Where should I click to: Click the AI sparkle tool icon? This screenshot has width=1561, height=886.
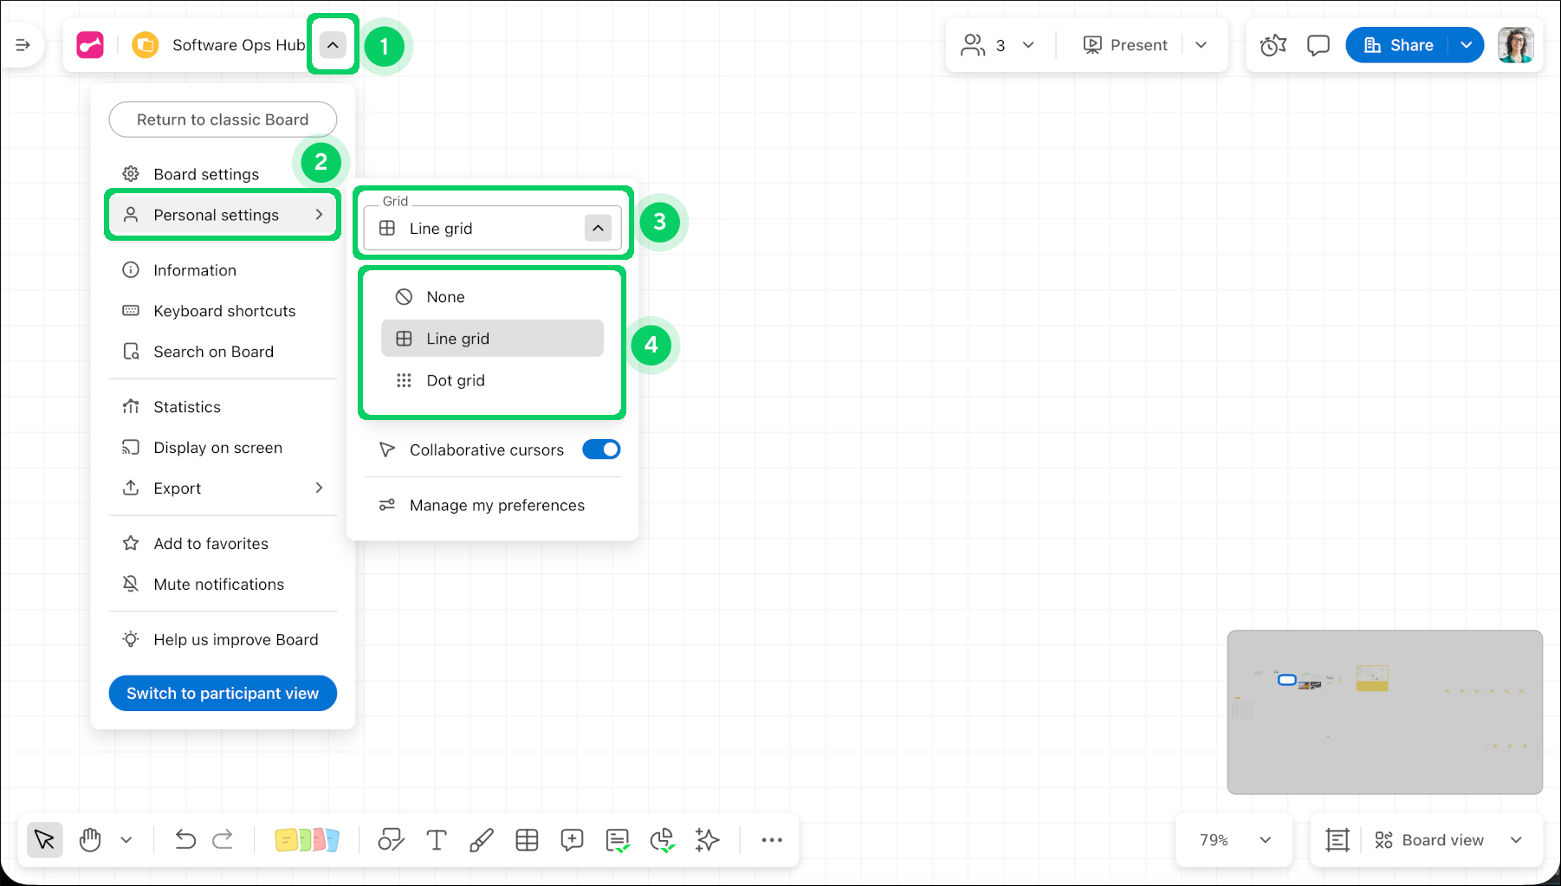707,840
